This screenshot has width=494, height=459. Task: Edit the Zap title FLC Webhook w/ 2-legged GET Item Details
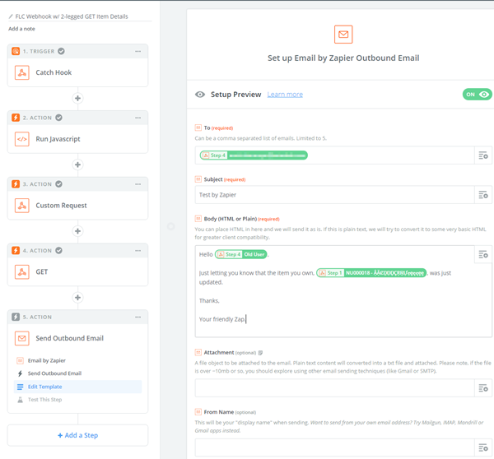(72, 16)
